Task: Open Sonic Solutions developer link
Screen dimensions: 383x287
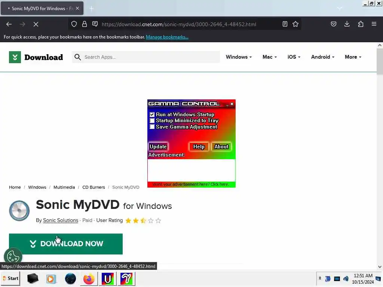Action: click(x=61, y=220)
